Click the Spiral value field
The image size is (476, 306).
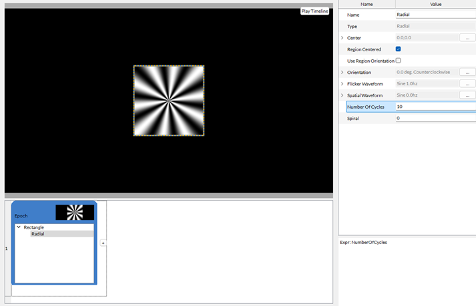[434, 118]
